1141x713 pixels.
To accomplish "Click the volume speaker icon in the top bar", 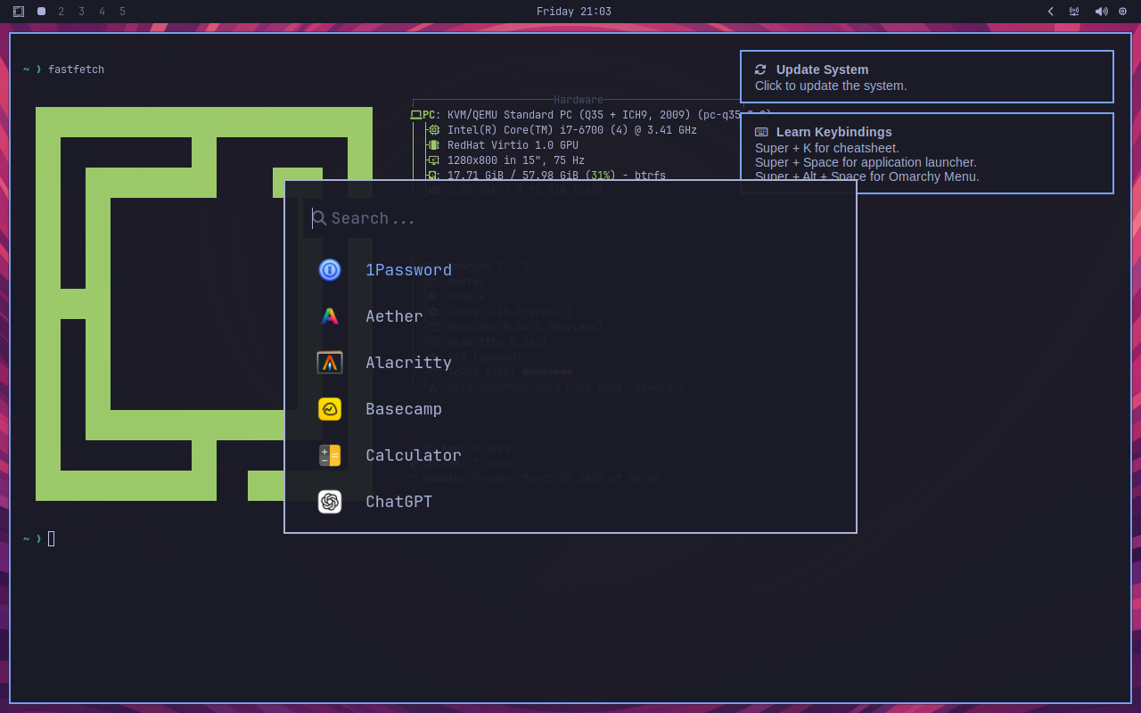I will (1102, 12).
